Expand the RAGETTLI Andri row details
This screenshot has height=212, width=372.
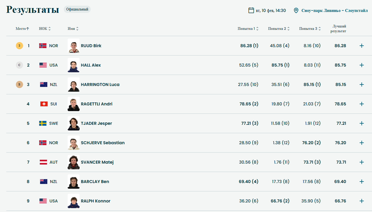362,104
